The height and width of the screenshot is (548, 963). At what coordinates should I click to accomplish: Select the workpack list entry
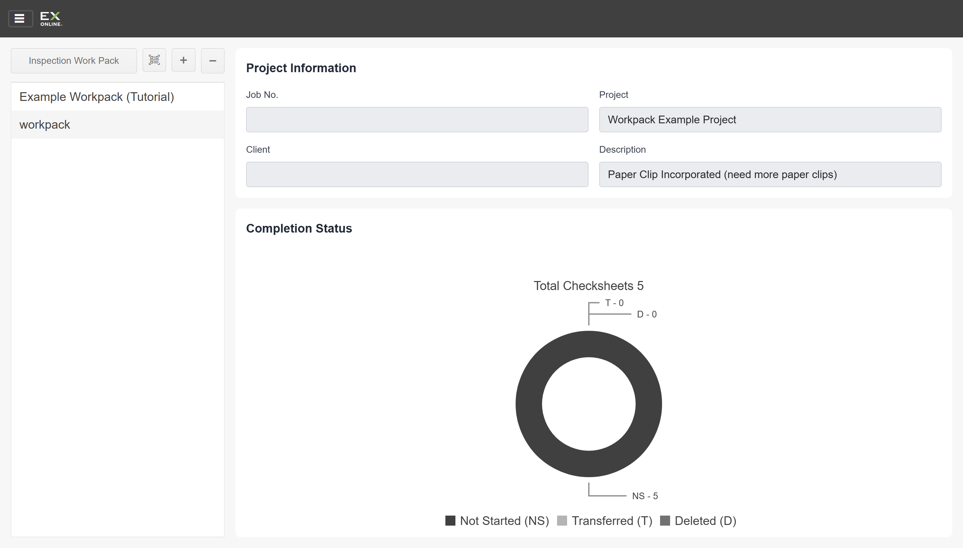point(117,125)
